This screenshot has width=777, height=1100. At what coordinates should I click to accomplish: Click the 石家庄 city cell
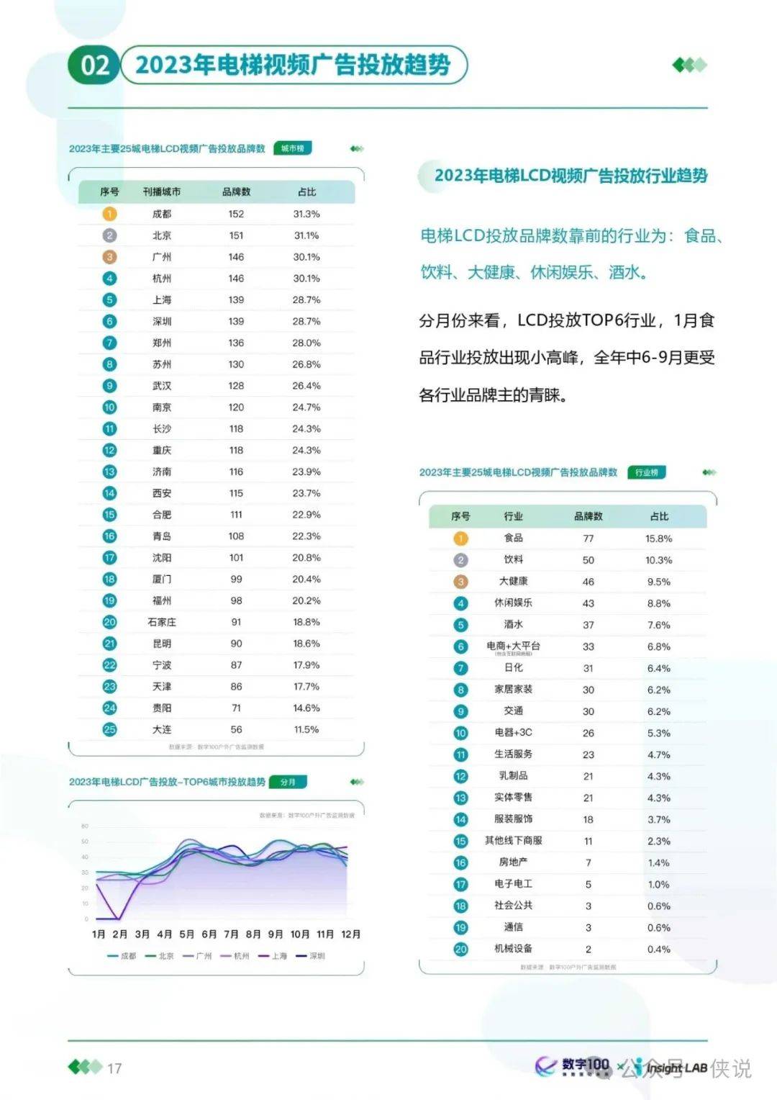click(x=162, y=622)
